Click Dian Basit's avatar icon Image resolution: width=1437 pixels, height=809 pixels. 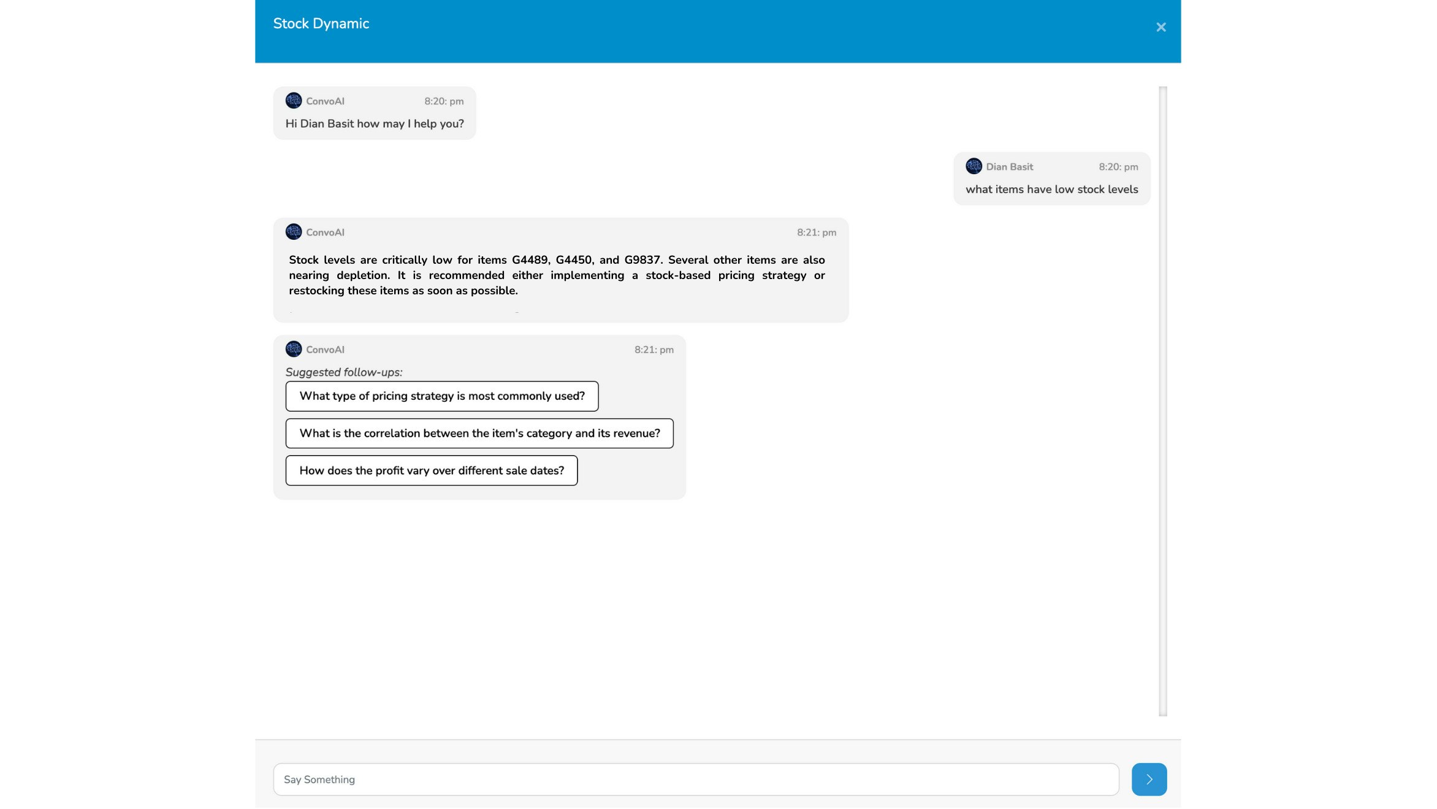973,166
